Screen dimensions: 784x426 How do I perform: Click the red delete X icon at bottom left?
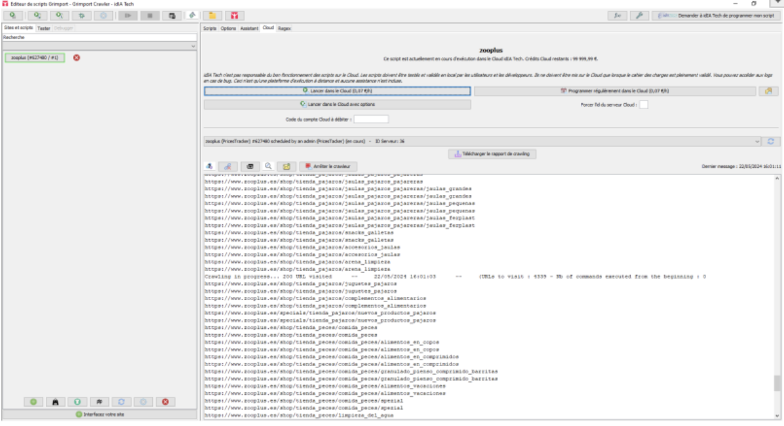(x=166, y=401)
